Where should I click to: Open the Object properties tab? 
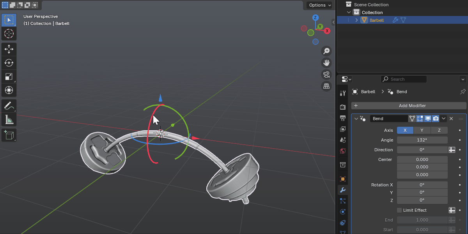pyautogui.click(x=343, y=179)
